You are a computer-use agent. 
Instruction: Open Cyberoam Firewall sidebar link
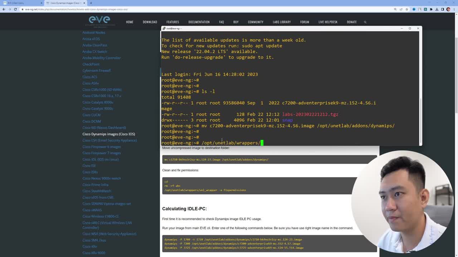[x=97, y=71]
